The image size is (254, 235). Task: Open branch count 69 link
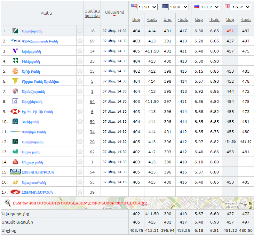tap(92, 41)
